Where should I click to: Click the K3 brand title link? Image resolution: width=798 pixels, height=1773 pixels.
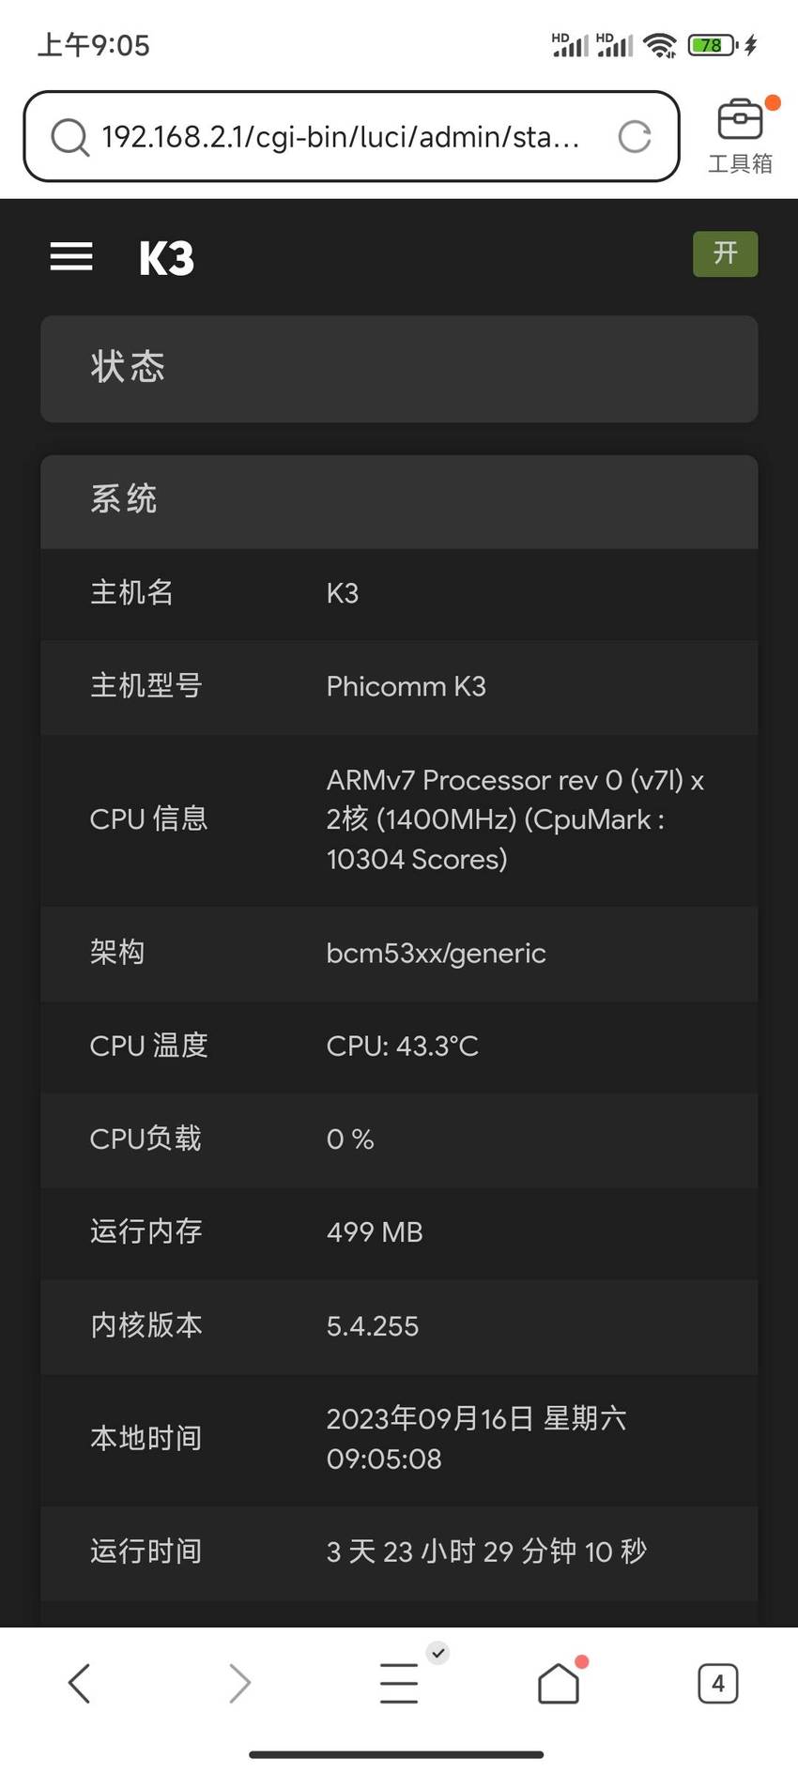[x=166, y=258]
